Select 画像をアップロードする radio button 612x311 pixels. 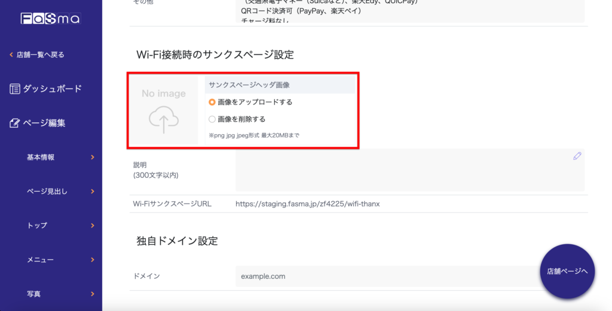(x=212, y=102)
